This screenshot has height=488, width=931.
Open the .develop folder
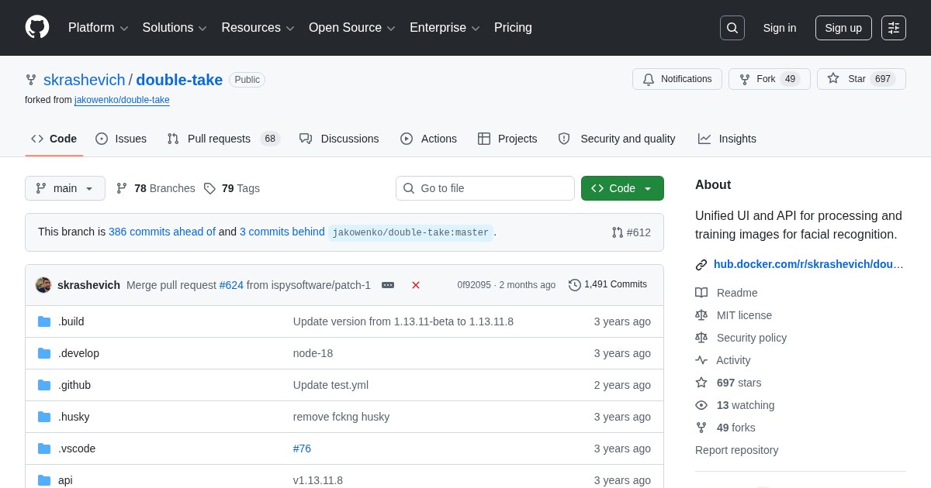click(78, 353)
